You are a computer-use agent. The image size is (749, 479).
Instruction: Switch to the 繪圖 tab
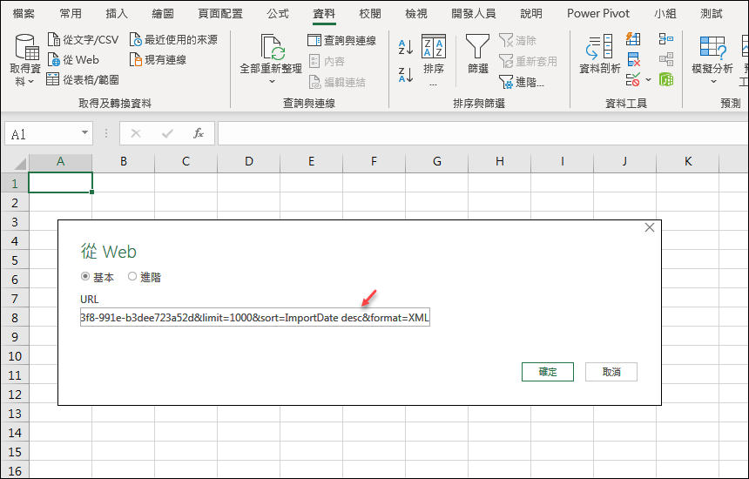(x=163, y=13)
